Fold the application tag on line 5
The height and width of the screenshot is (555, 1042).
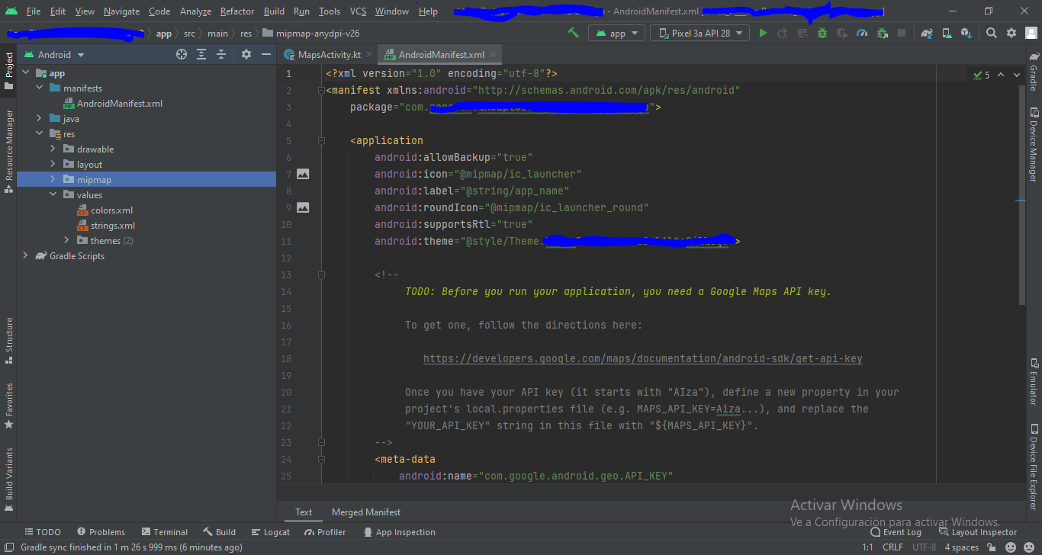[x=321, y=140]
